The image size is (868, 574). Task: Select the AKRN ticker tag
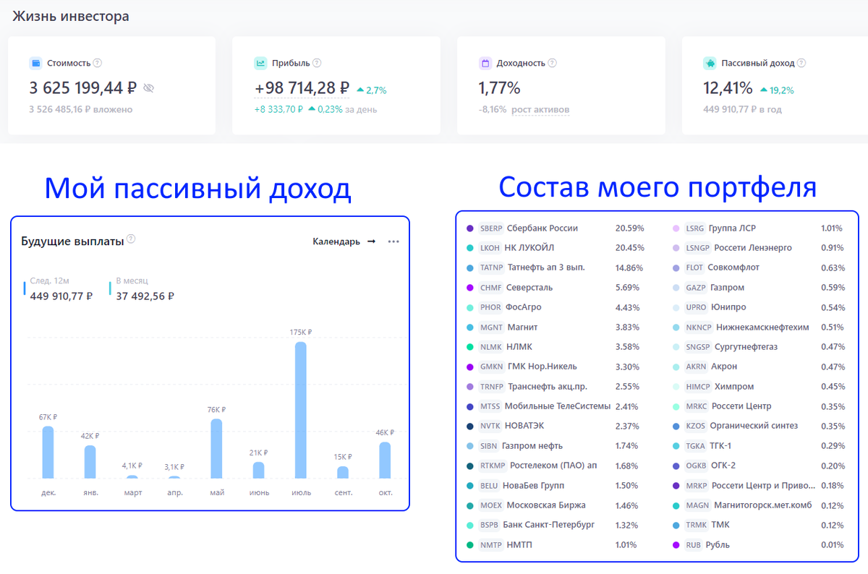tap(696, 367)
